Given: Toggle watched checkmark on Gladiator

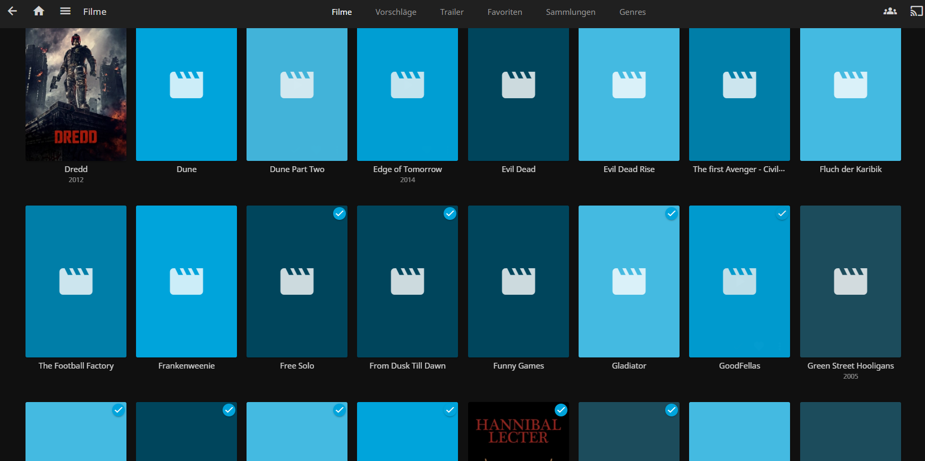Looking at the screenshot, I should tap(672, 214).
